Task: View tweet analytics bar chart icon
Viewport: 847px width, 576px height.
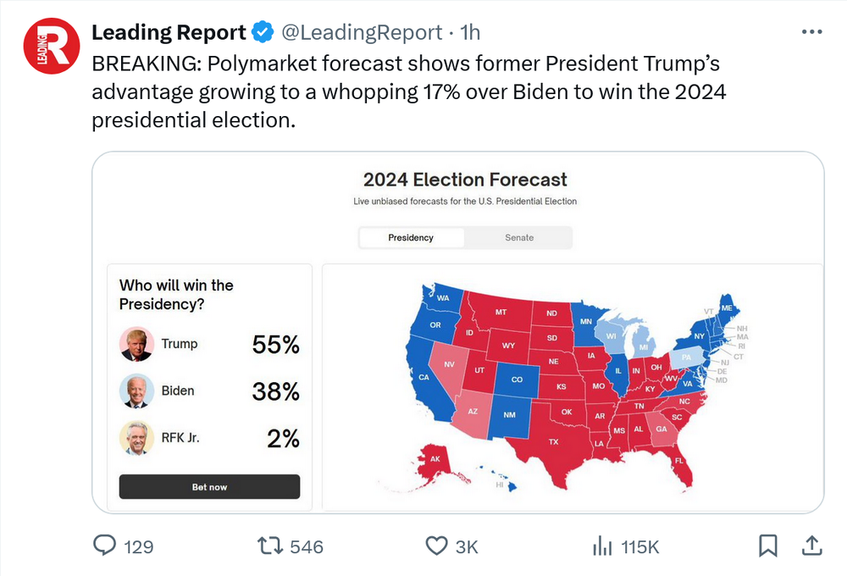Action: 602,546
